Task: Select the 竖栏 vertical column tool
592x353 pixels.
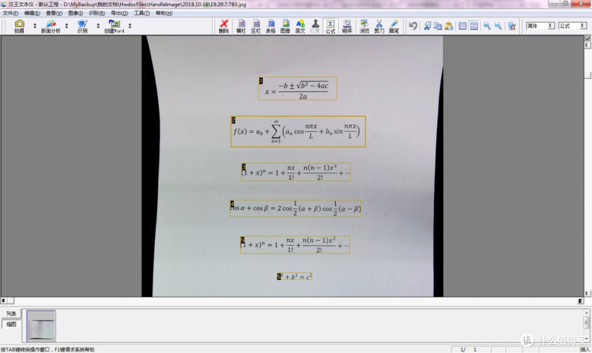Action: [256, 26]
